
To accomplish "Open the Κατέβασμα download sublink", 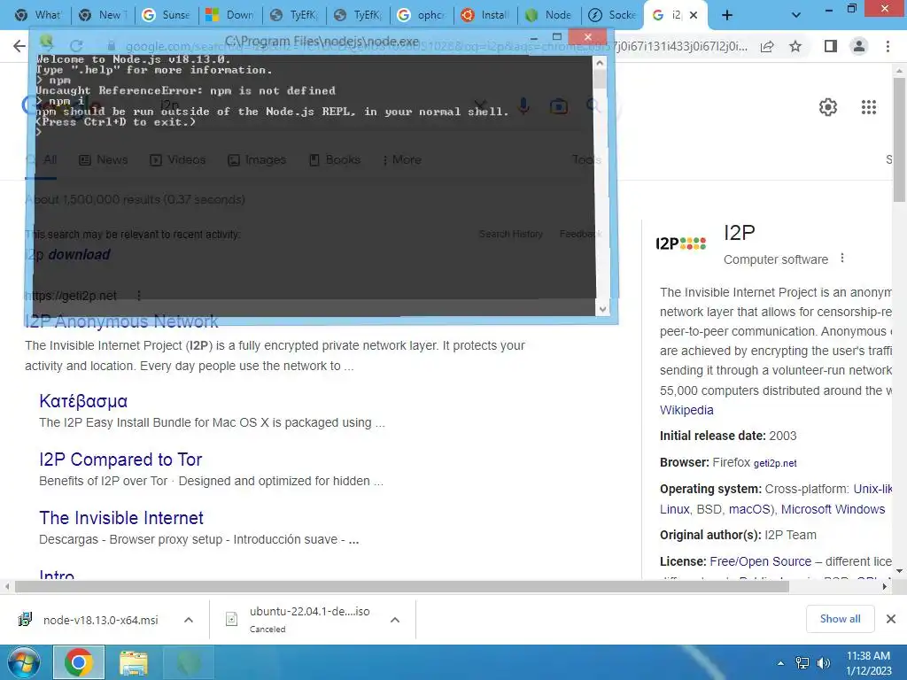I will point(83,401).
